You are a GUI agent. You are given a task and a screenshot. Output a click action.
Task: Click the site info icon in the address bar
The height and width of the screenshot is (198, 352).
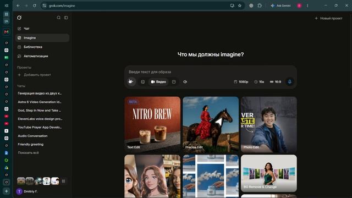click(x=45, y=5)
